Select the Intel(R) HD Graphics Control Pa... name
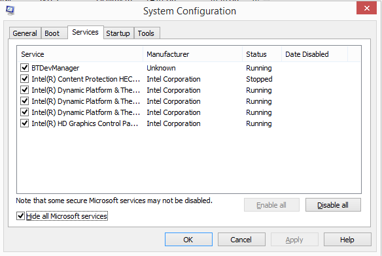Screen dimensions: 382x256 coord(85,123)
